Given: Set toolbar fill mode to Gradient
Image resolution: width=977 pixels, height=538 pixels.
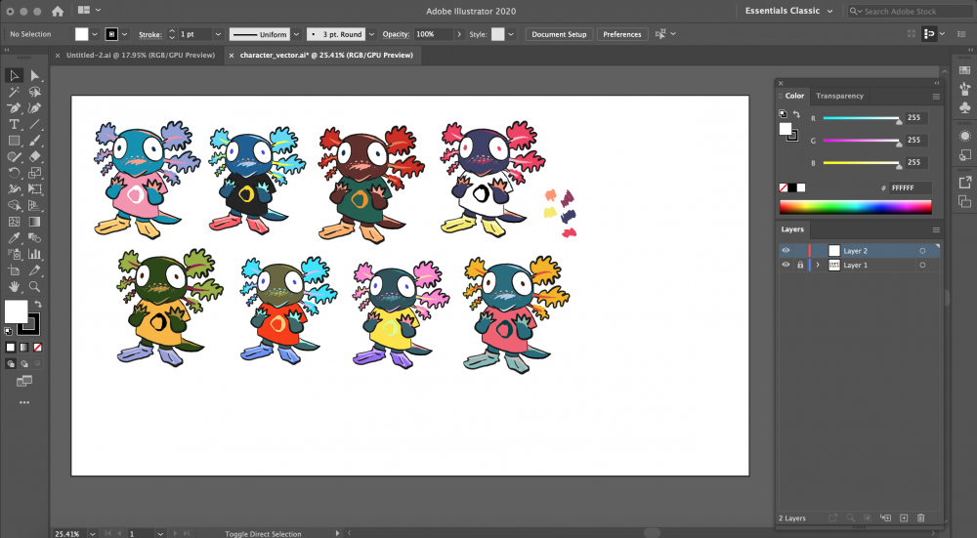Looking at the screenshot, I should coord(24,347).
